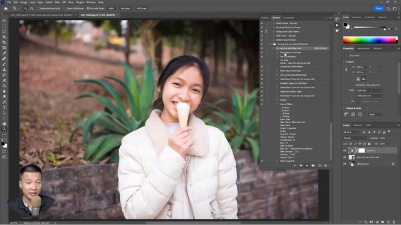Lock transparent pixels in Layers panel
Screen dimensions: 401x225
(x=351, y=144)
